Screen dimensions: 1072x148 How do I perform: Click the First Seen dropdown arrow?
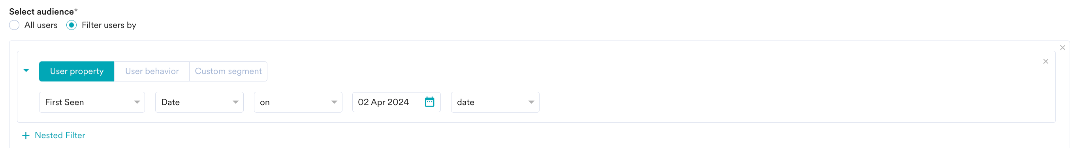(137, 102)
